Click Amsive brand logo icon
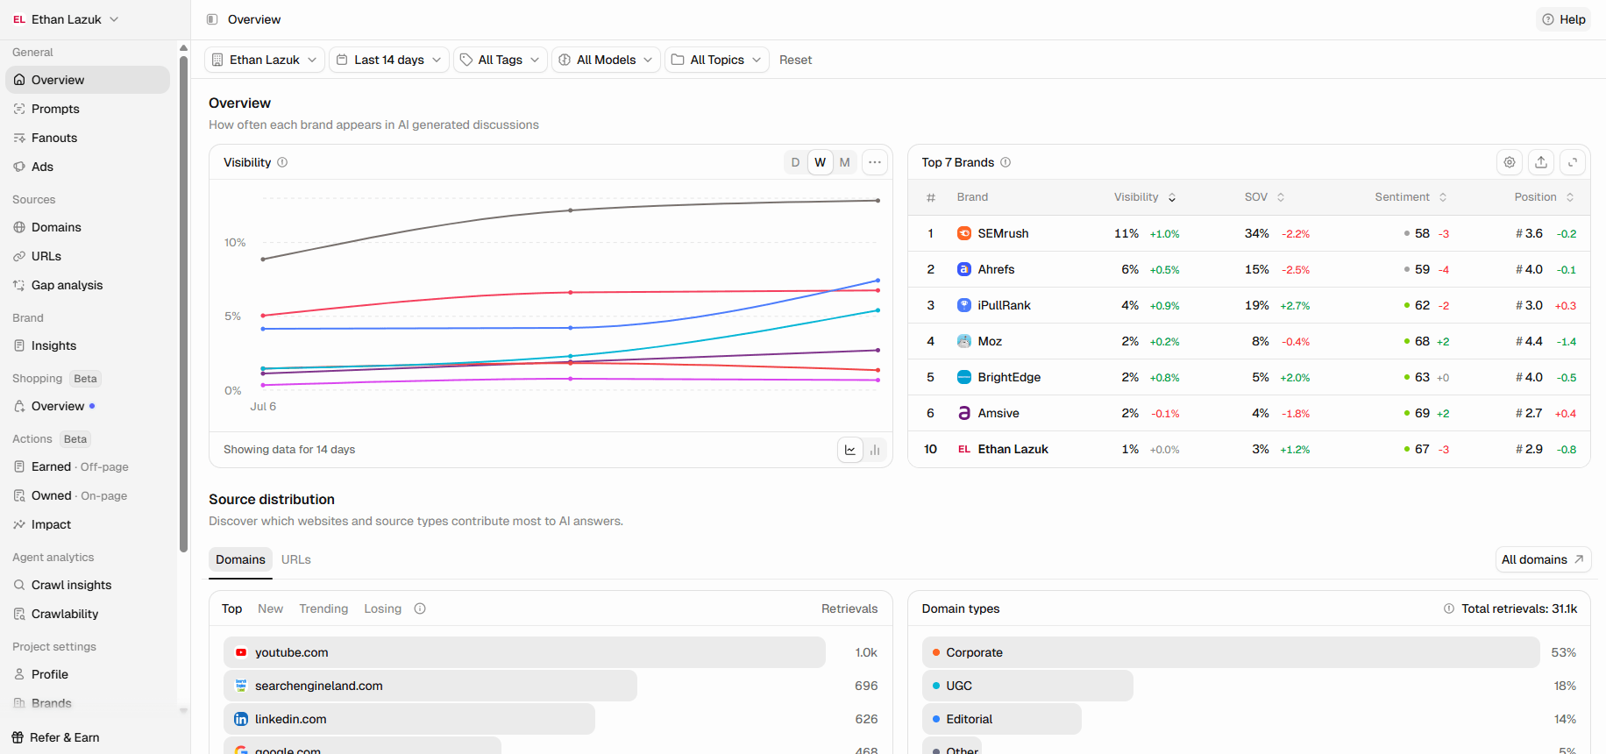Image resolution: width=1606 pixels, height=754 pixels. tap(964, 413)
